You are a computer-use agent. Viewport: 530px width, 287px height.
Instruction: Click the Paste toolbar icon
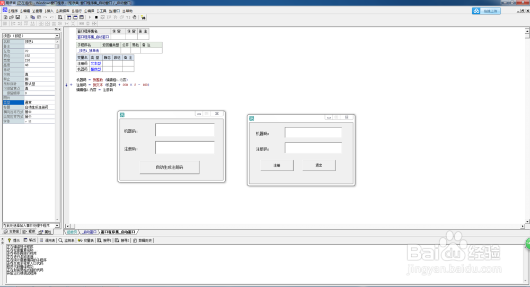(x=39, y=17)
